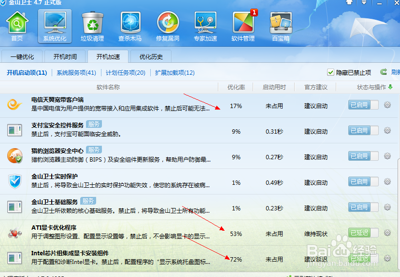Open settings gear for 猎豹浏览器安全中心
400x277 pixels.
point(387,156)
